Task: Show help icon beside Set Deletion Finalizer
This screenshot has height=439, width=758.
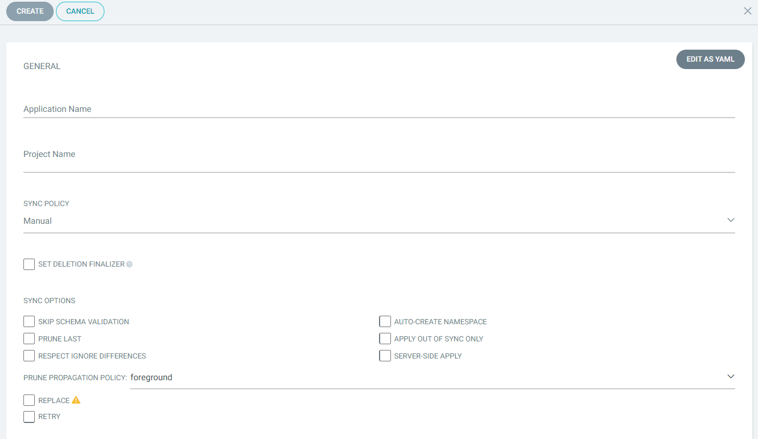Action: (130, 264)
